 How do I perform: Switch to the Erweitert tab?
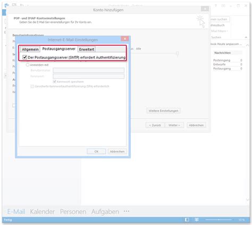(x=87, y=49)
